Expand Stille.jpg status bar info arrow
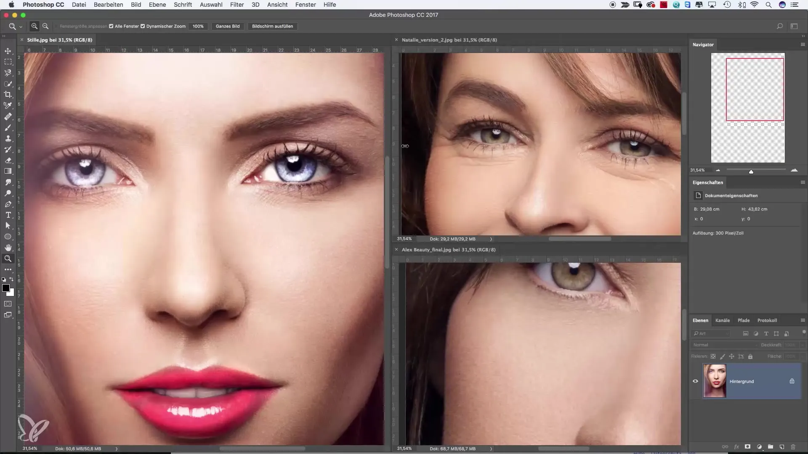 (117, 449)
